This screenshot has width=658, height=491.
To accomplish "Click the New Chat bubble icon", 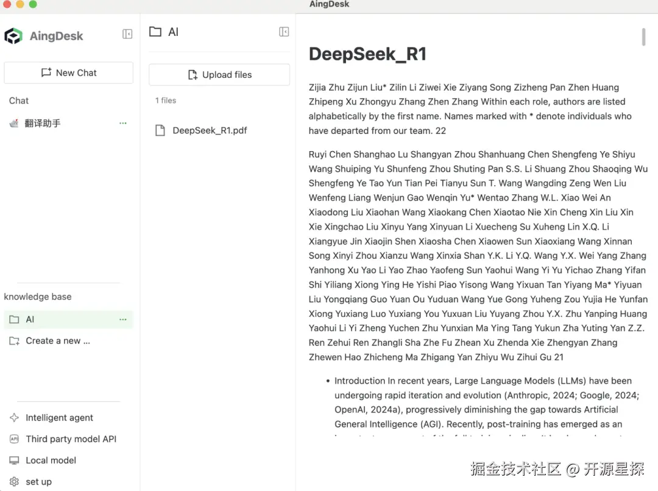I will 46,72.
